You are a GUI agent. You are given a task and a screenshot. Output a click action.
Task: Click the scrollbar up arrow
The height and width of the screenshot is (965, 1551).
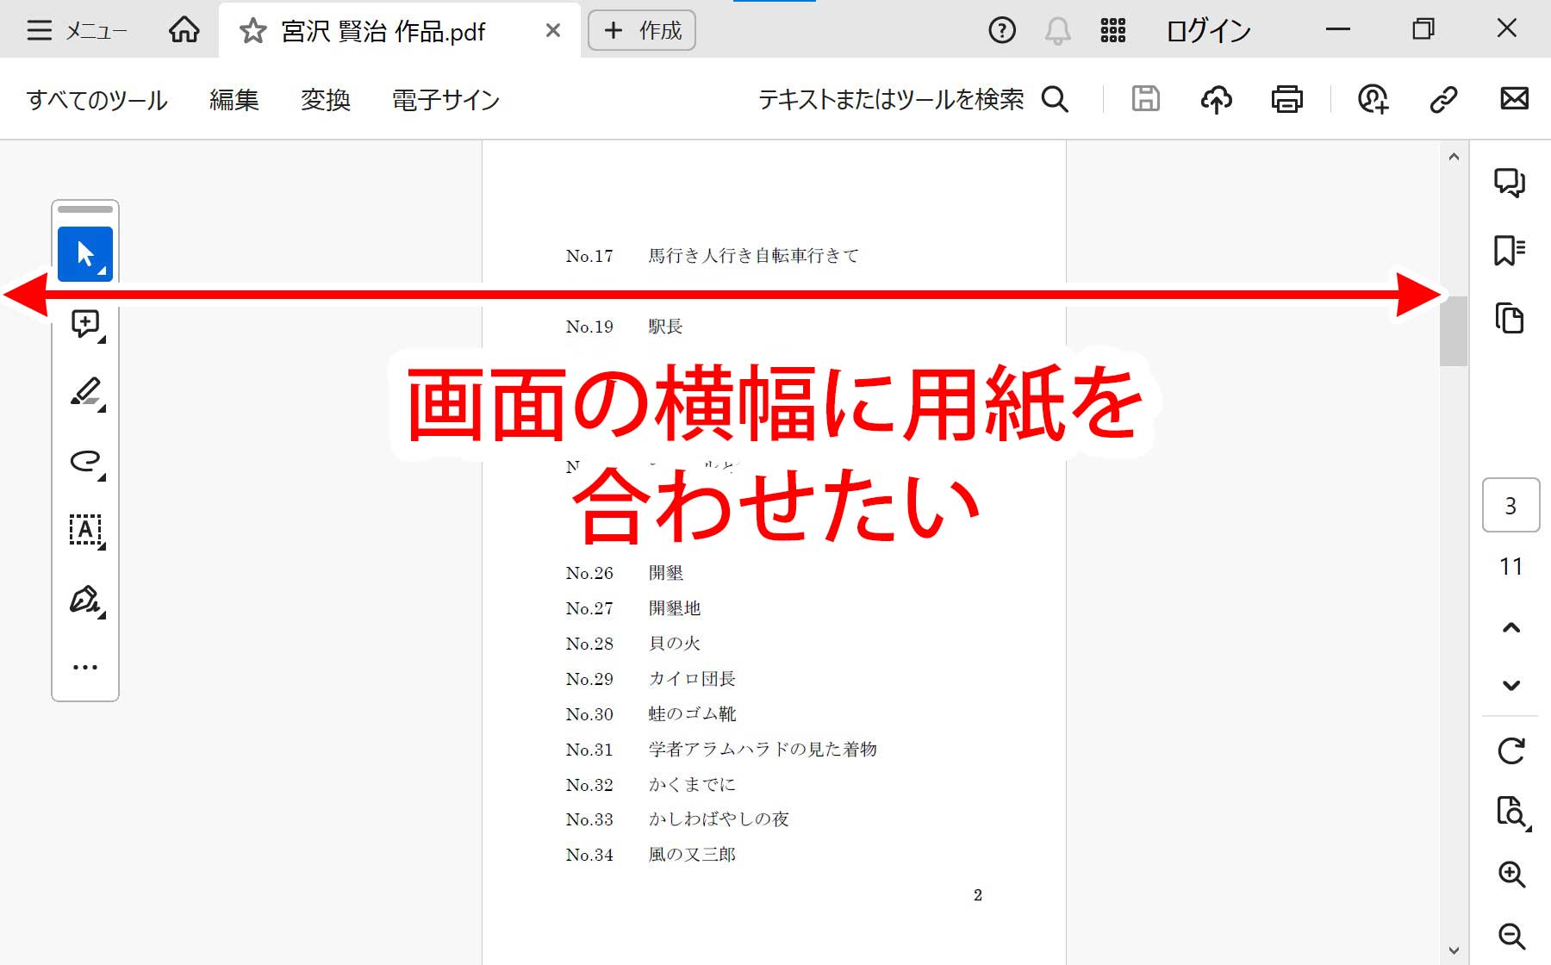coord(1454,157)
